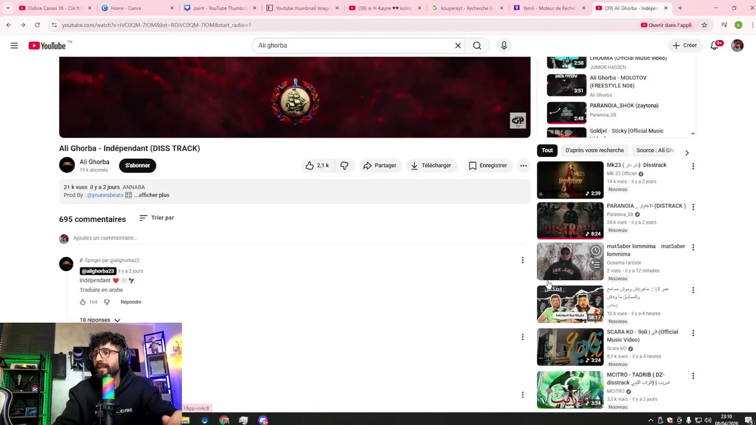This screenshot has width=756, height=425.
Task: Open the account avatar menu
Action: pyautogui.click(x=737, y=45)
